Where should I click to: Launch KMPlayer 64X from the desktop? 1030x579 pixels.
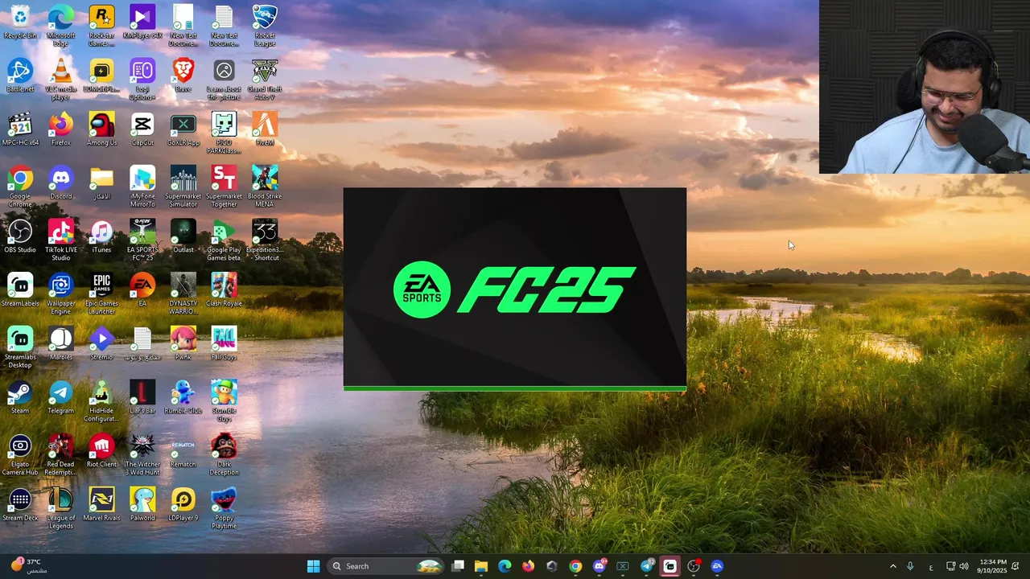click(x=142, y=22)
